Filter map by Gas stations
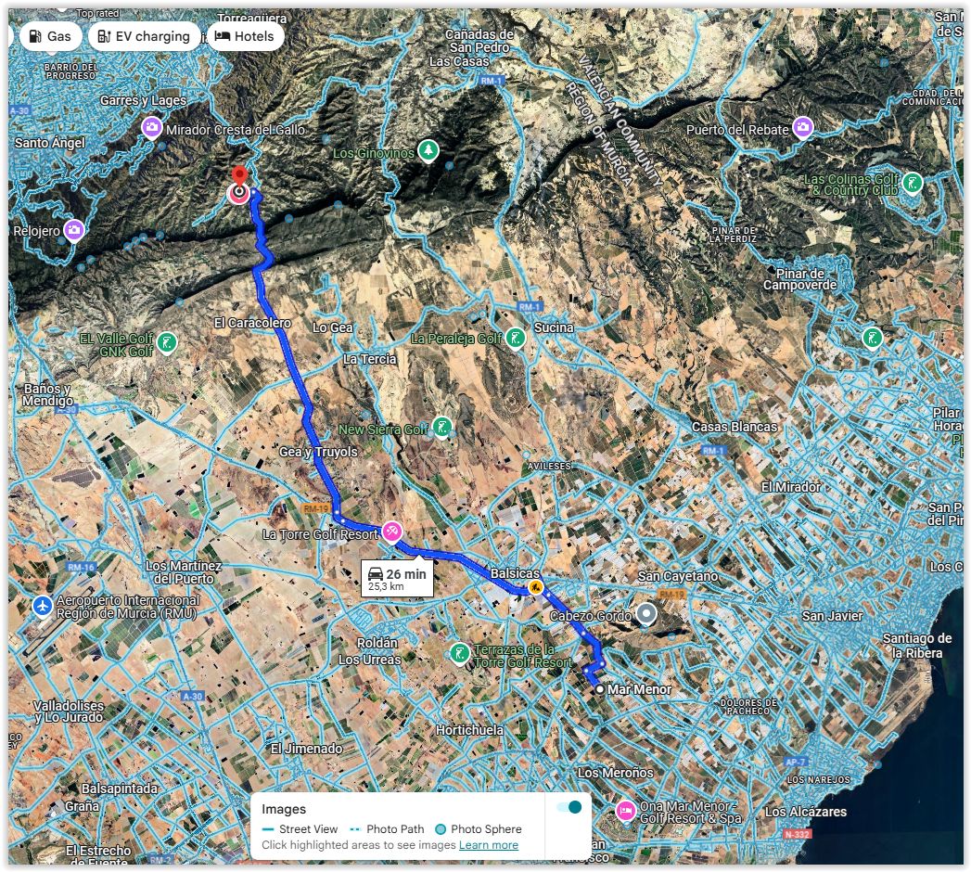Image resolution: width=971 pixels, height=872 pixels. (50, 36)
